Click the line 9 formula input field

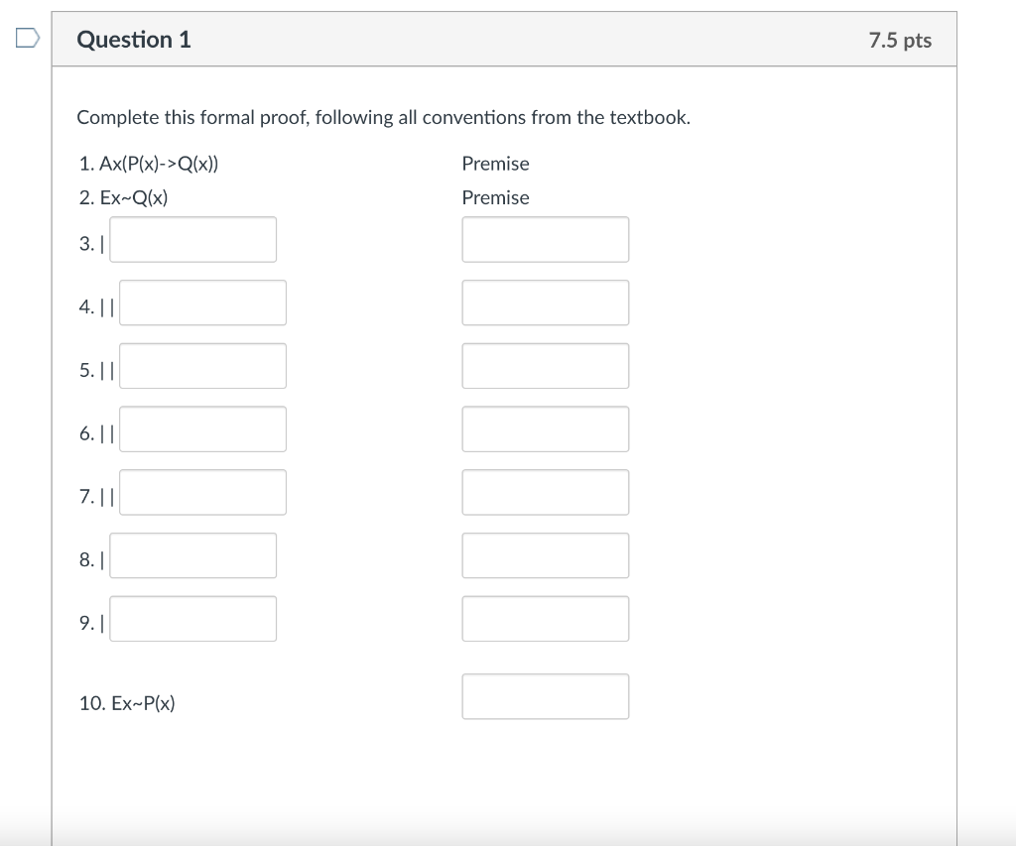pyautogui.click(x=193, y=619)
